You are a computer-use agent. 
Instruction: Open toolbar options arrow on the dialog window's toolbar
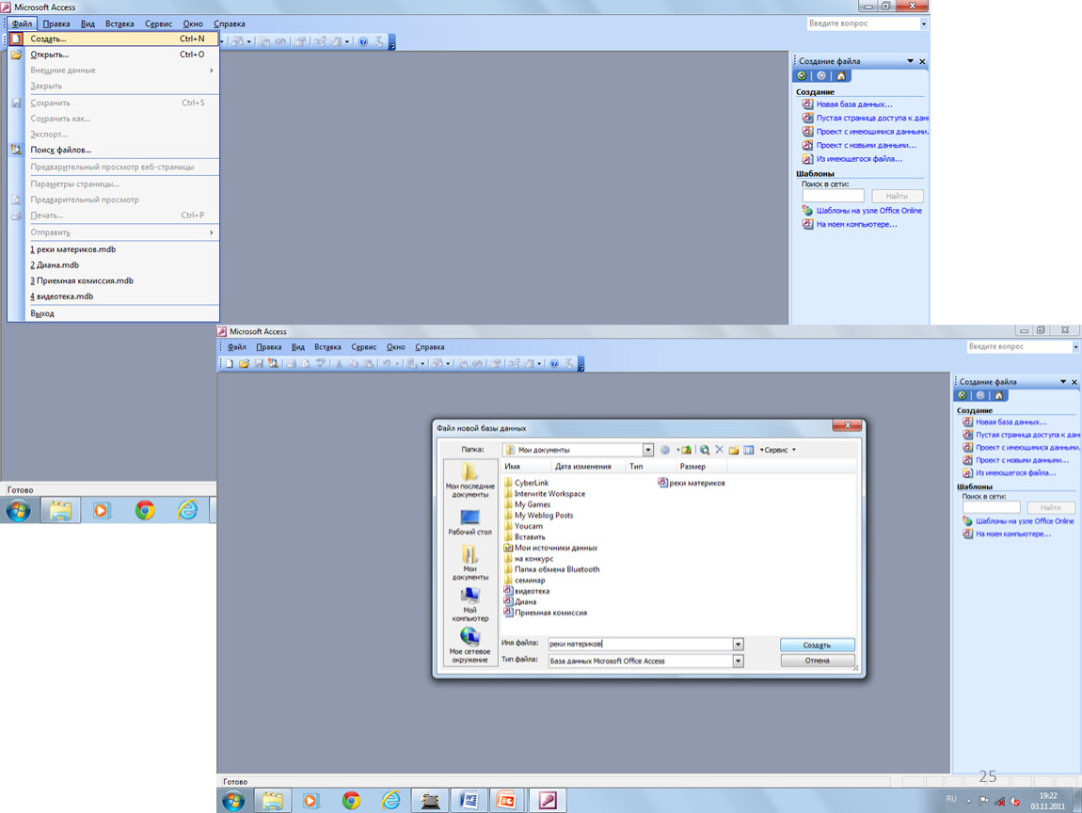pos(581,365)
